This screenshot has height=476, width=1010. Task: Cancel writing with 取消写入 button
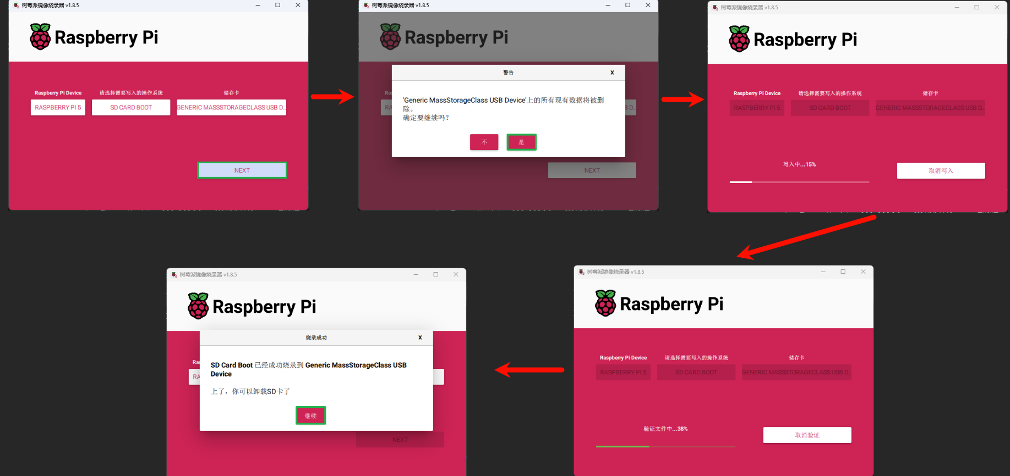[x=941, y=171]
